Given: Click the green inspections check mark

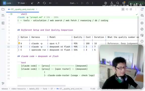Looking at the screenshot, I should pyautogui.click(x=137, y=14).
